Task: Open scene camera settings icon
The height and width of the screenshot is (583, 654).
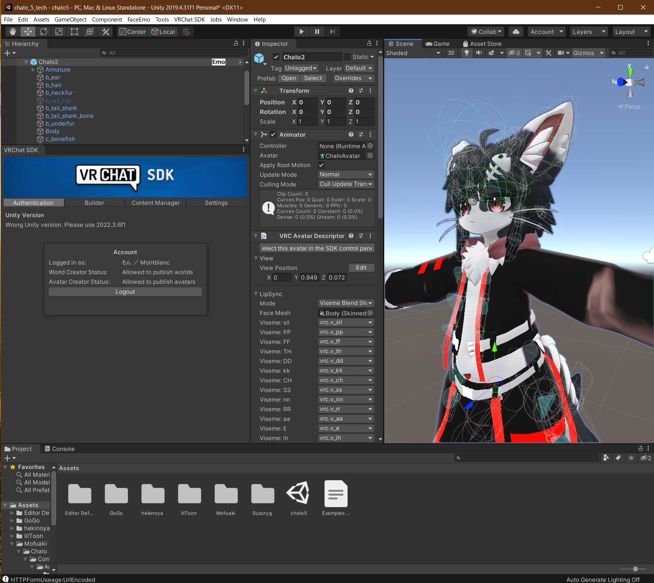Action: pyautogui.click(x=561, y=53)
